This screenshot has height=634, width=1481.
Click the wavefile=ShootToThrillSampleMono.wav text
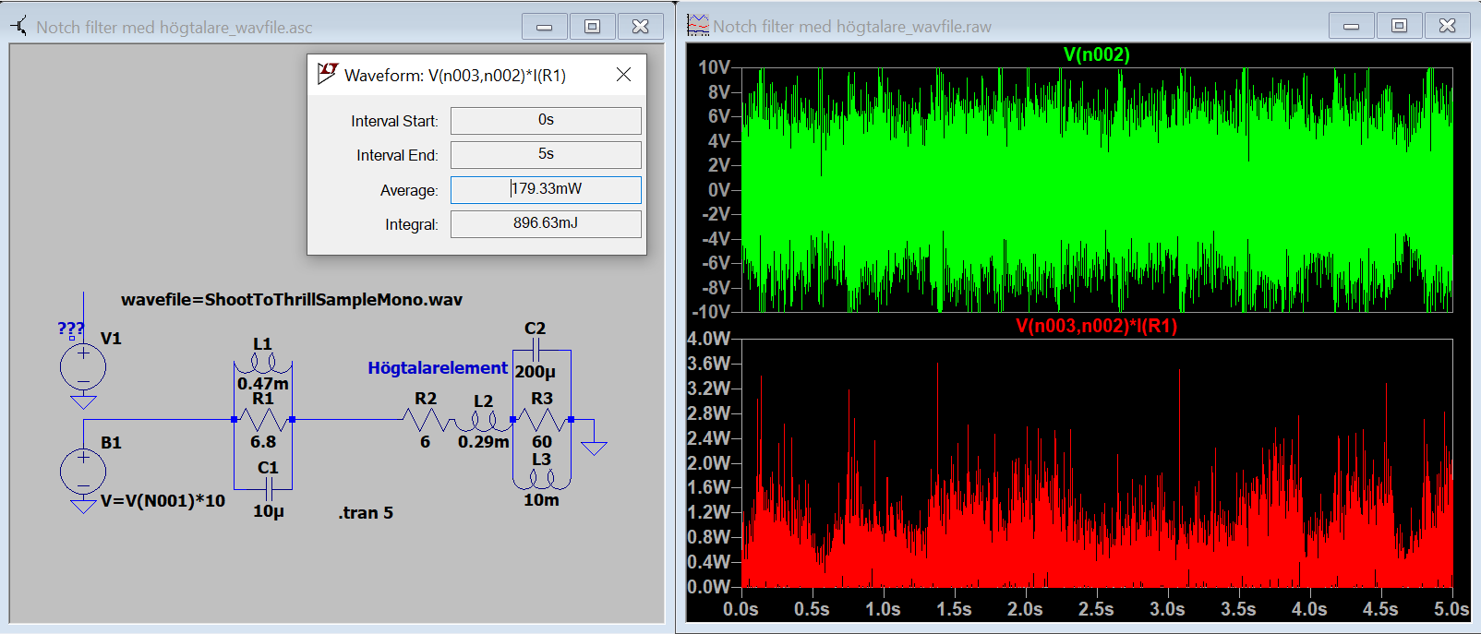292,300
